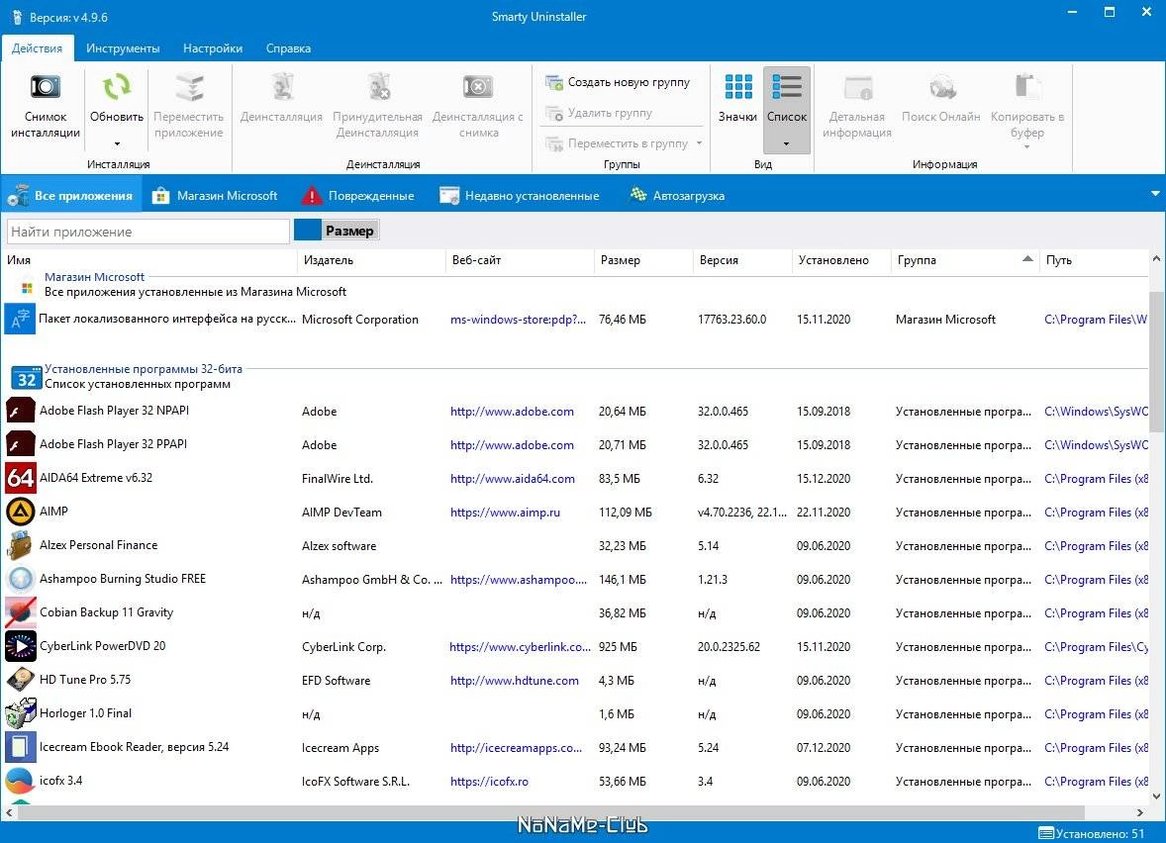
Task: Open the Действия ribbon tab
Action: point(38,48)
